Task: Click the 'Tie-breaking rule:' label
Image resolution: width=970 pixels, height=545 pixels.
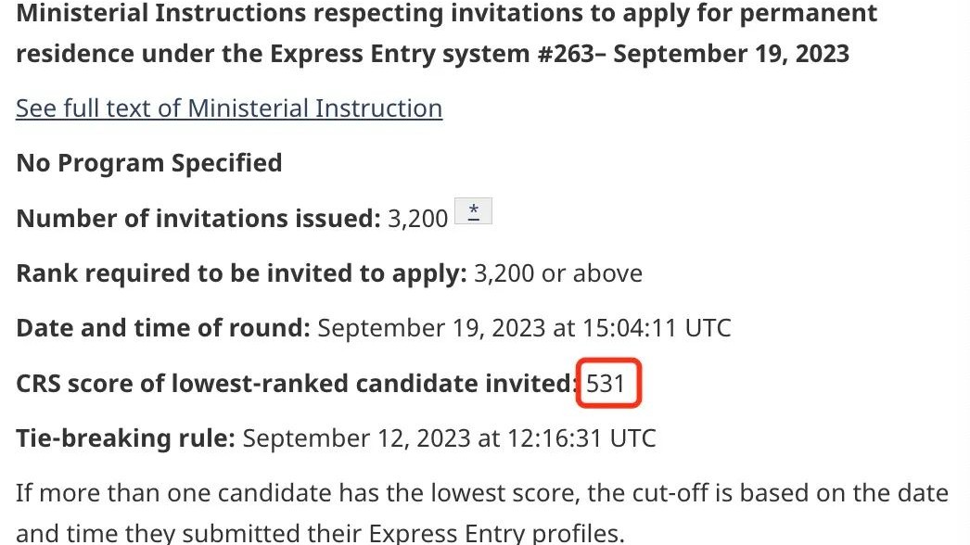Action: (x=125, y=438)
